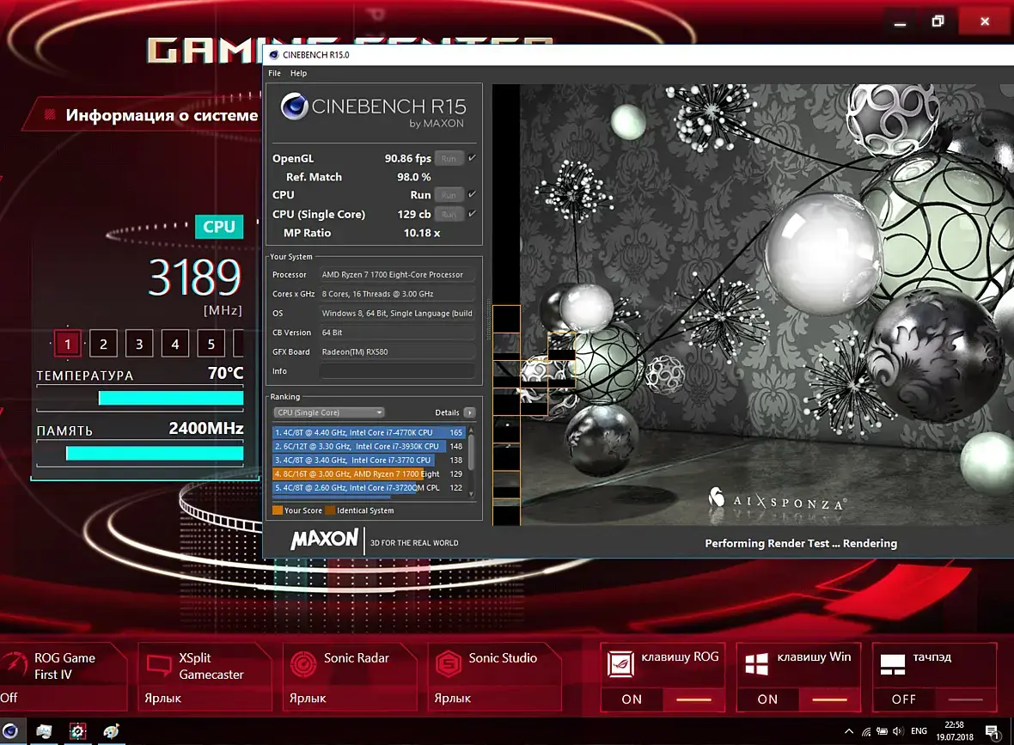Click the second taskbar icon next to Cinebench

(43, 731)
